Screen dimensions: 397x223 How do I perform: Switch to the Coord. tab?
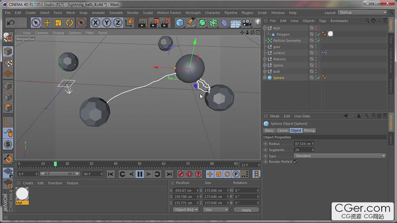(x=282, y=131)
